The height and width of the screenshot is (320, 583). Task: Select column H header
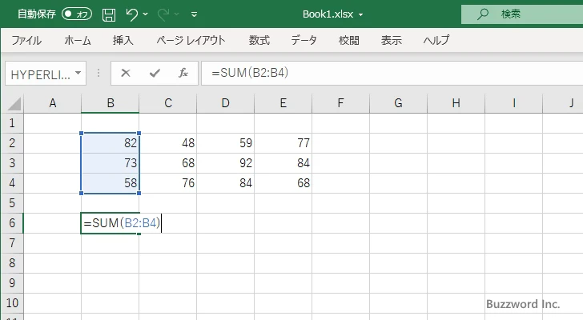456,103
